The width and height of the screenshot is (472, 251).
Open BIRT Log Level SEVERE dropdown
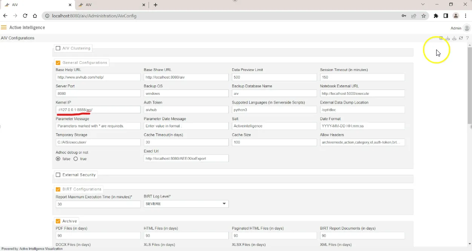click(186, 204)
